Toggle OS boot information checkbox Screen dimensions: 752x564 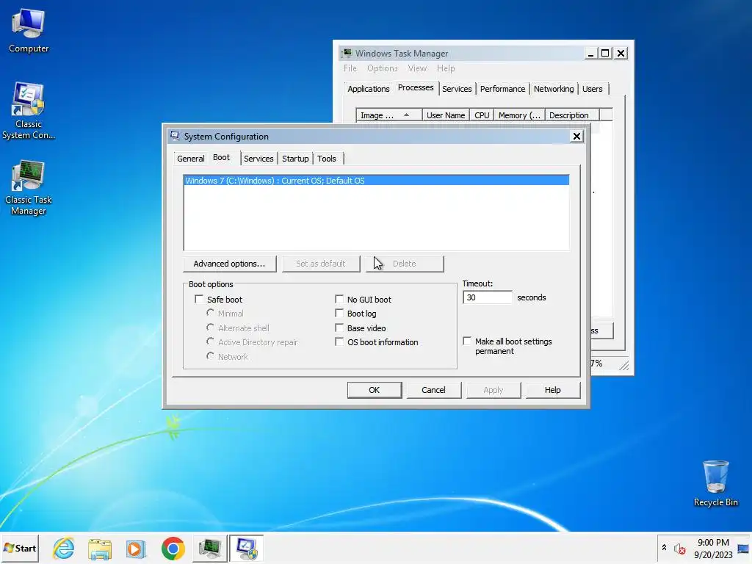(x=339, y=342)
